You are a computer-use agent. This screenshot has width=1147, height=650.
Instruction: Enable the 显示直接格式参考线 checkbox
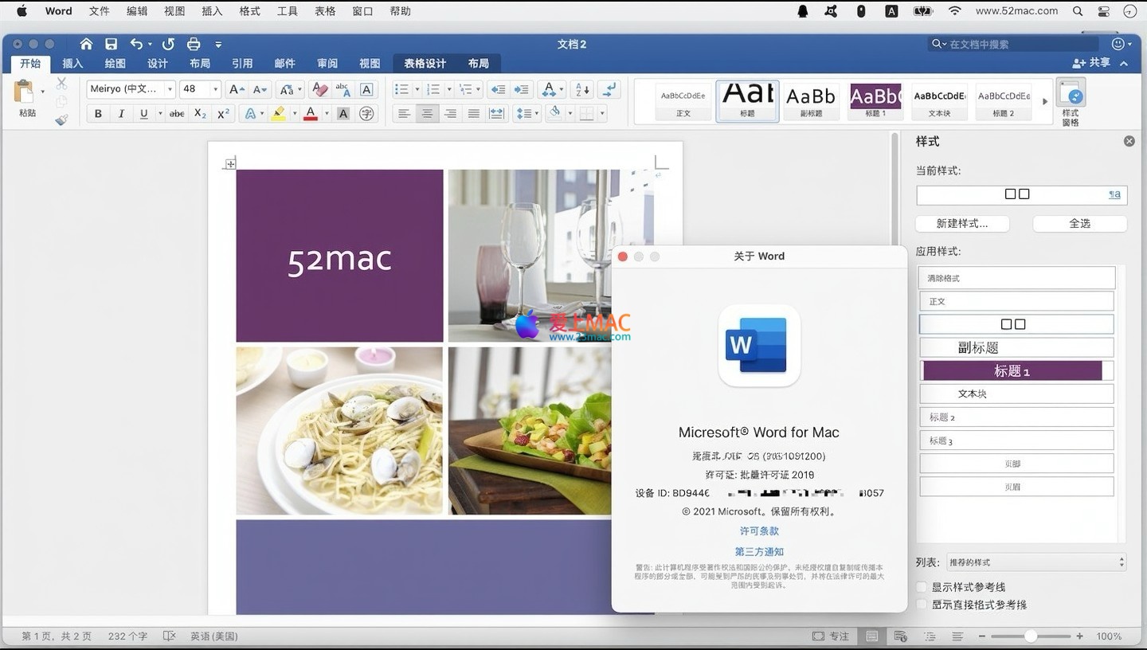point(922,605)
